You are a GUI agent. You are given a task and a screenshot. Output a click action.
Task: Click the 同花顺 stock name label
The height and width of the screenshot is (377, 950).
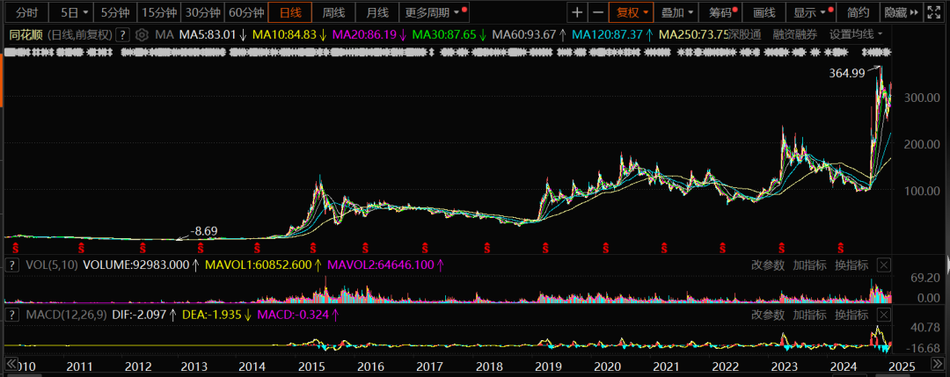tap(26, 34)
